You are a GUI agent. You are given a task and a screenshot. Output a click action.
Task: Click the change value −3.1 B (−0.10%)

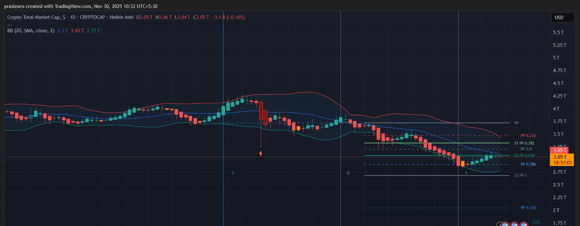(228, 17)
